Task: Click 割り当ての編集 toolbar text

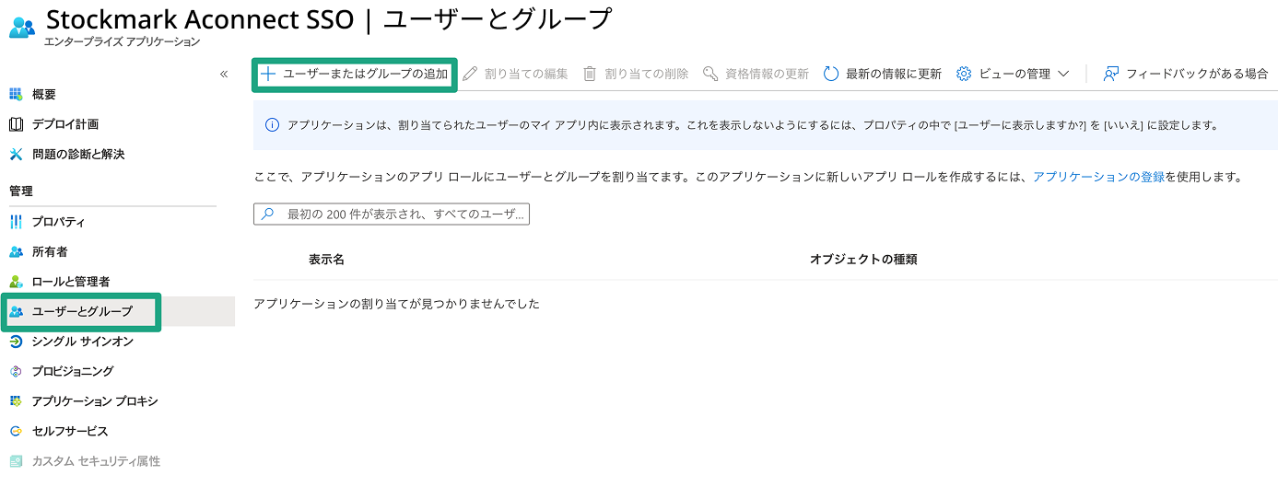Action: coord(526,74)
